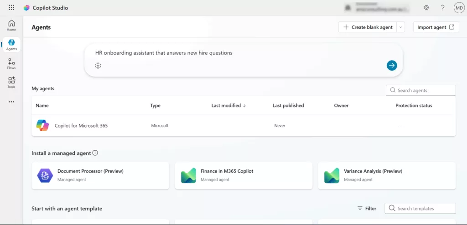Click the Finance in M365 Copilot icon
Viewport: 467px width, 225px height.
tap(188, 175)
